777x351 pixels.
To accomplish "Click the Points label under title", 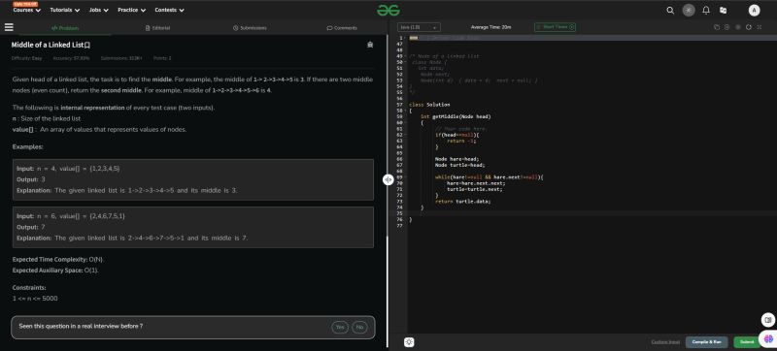I will point(162,58).
